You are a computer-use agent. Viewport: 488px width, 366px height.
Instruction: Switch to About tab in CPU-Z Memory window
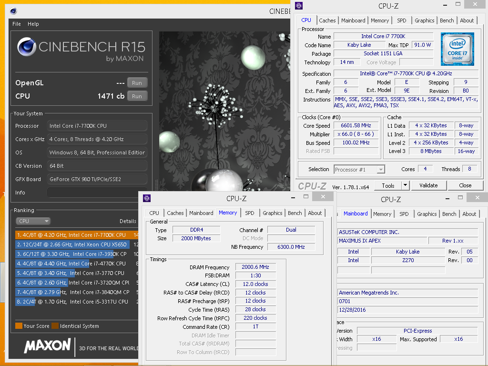click(315, 213)
